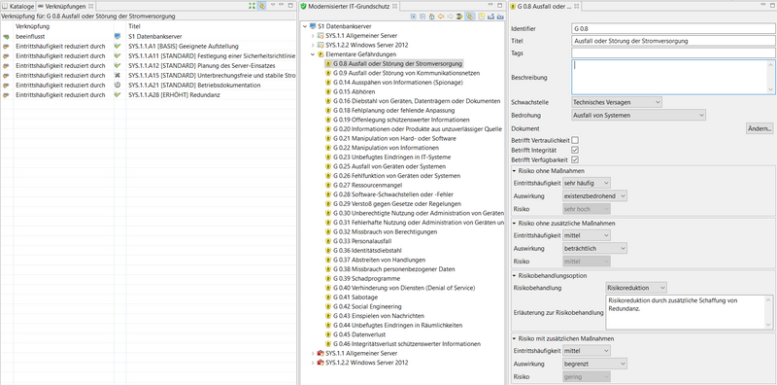Click the clock icon of SYS.1.1.A21 row
This screenshot has height=385, width=777.
point(118,85)
